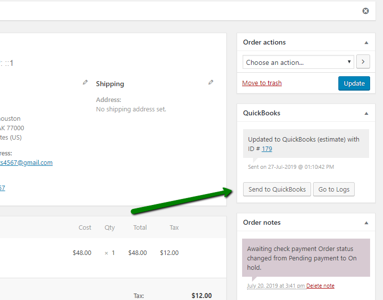Click Move to trash link
The height and width of the screenshot is (300, 383).
tap(262, 83)
